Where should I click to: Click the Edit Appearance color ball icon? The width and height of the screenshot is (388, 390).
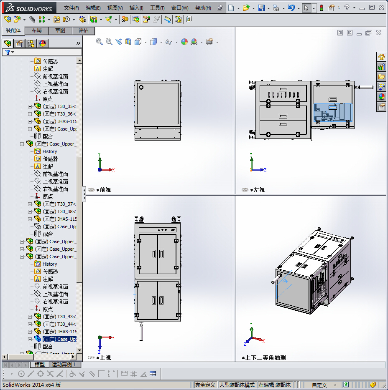(x=184, y=42)
